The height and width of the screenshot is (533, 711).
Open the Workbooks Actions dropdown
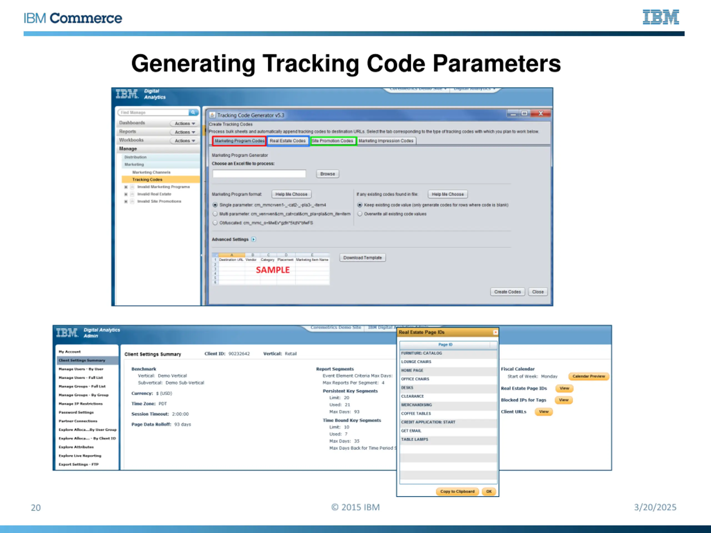[185, 141]
